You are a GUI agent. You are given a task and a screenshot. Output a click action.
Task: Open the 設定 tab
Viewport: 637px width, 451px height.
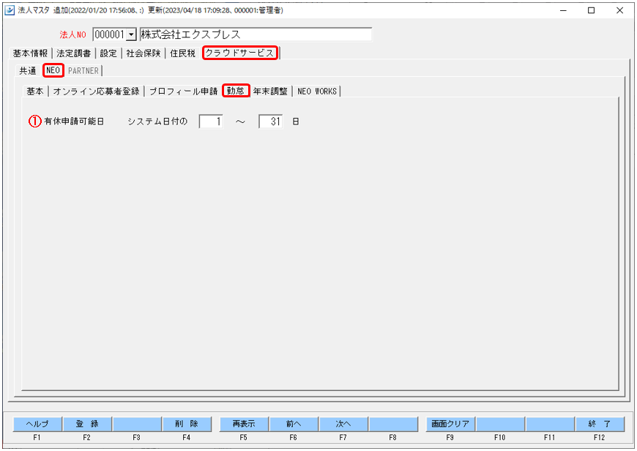point(108,53)
